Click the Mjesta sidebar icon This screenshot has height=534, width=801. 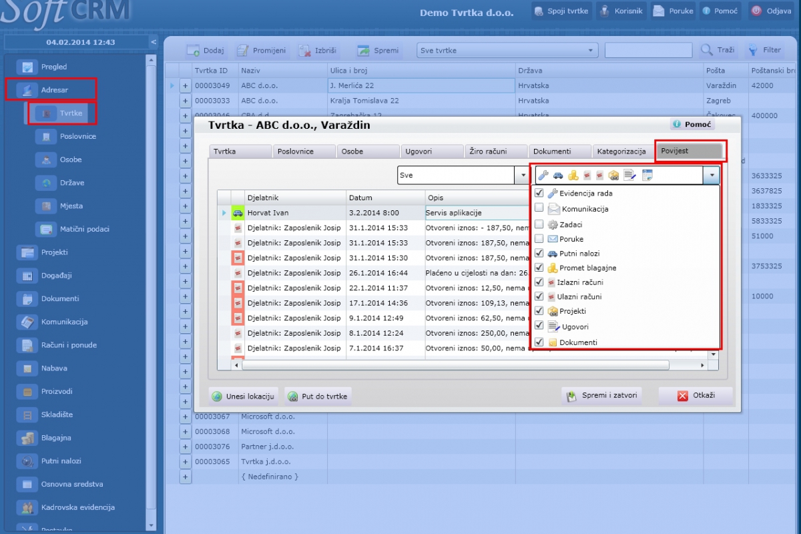point(46,206)
